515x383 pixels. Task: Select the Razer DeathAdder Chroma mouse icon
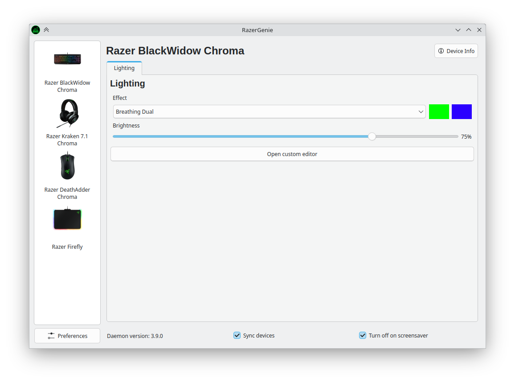tap(67, 166)
